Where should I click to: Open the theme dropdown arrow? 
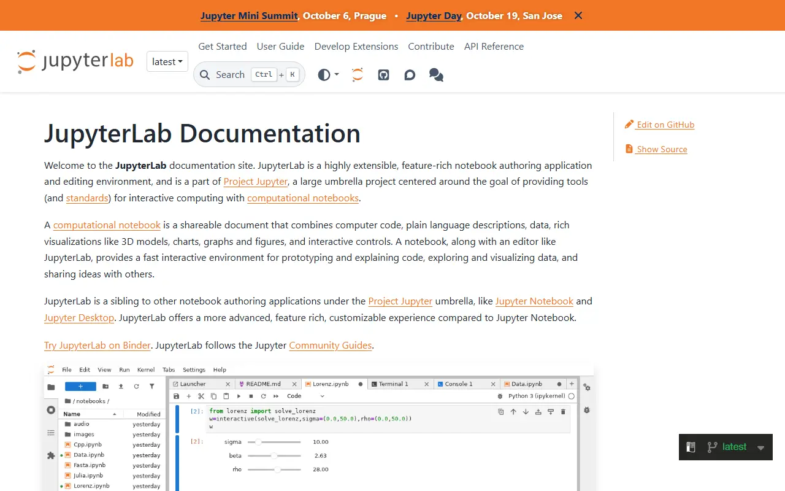point(337,75)
